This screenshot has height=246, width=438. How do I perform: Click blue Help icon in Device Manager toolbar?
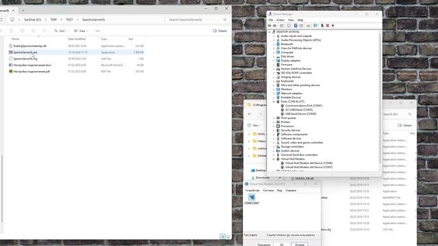[296, 26]
